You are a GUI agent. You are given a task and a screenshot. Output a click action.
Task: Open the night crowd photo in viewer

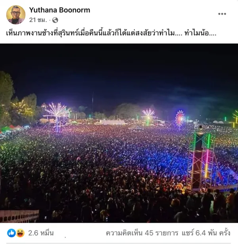pos(119,133)
